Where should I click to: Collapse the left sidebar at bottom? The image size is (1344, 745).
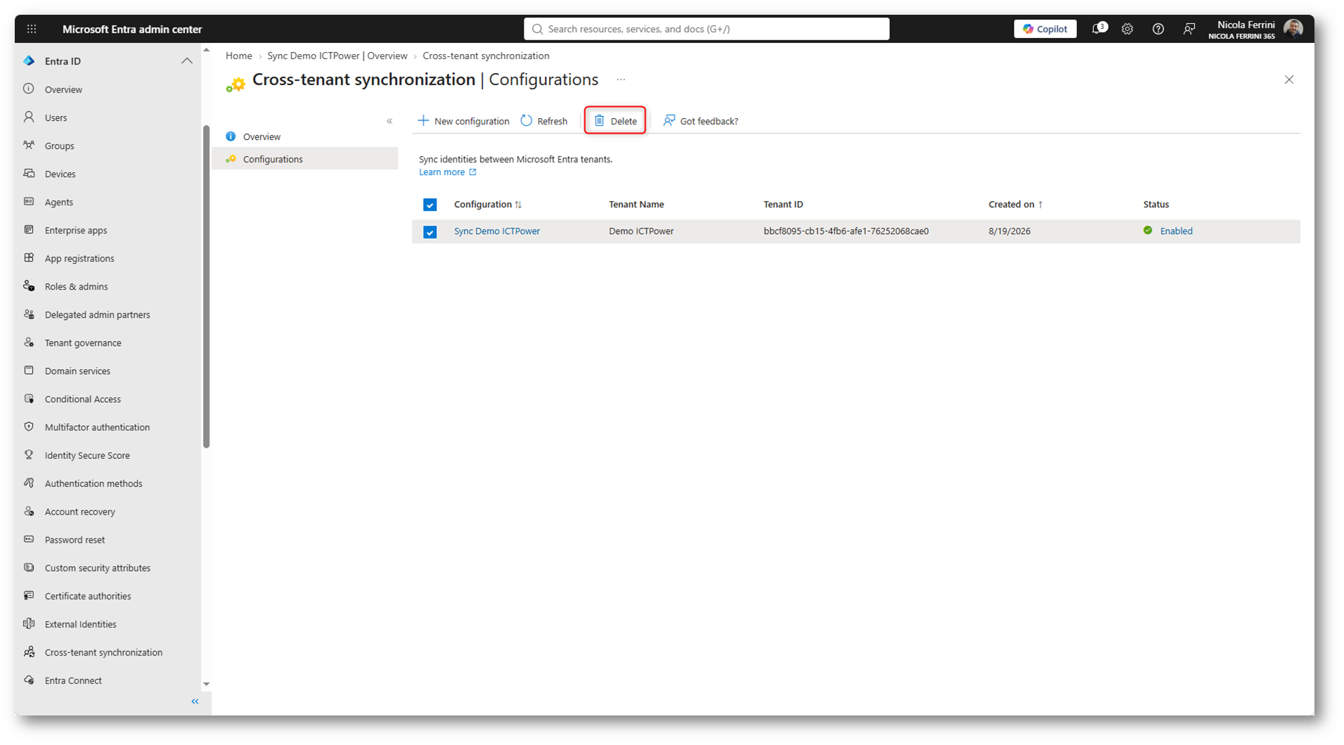pyautogui.click(x=195, y=701)
